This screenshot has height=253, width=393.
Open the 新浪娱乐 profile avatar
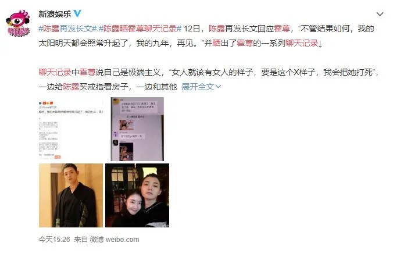pyautogui.click(x=18, y=23)
